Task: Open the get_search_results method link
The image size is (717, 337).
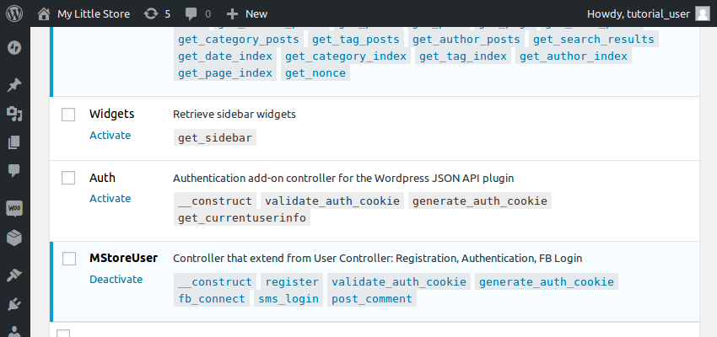Action: pyautogui.click(x=594, y=40)
